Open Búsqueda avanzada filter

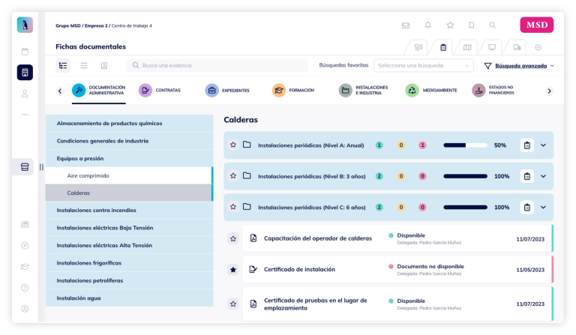tap(519, 66)
